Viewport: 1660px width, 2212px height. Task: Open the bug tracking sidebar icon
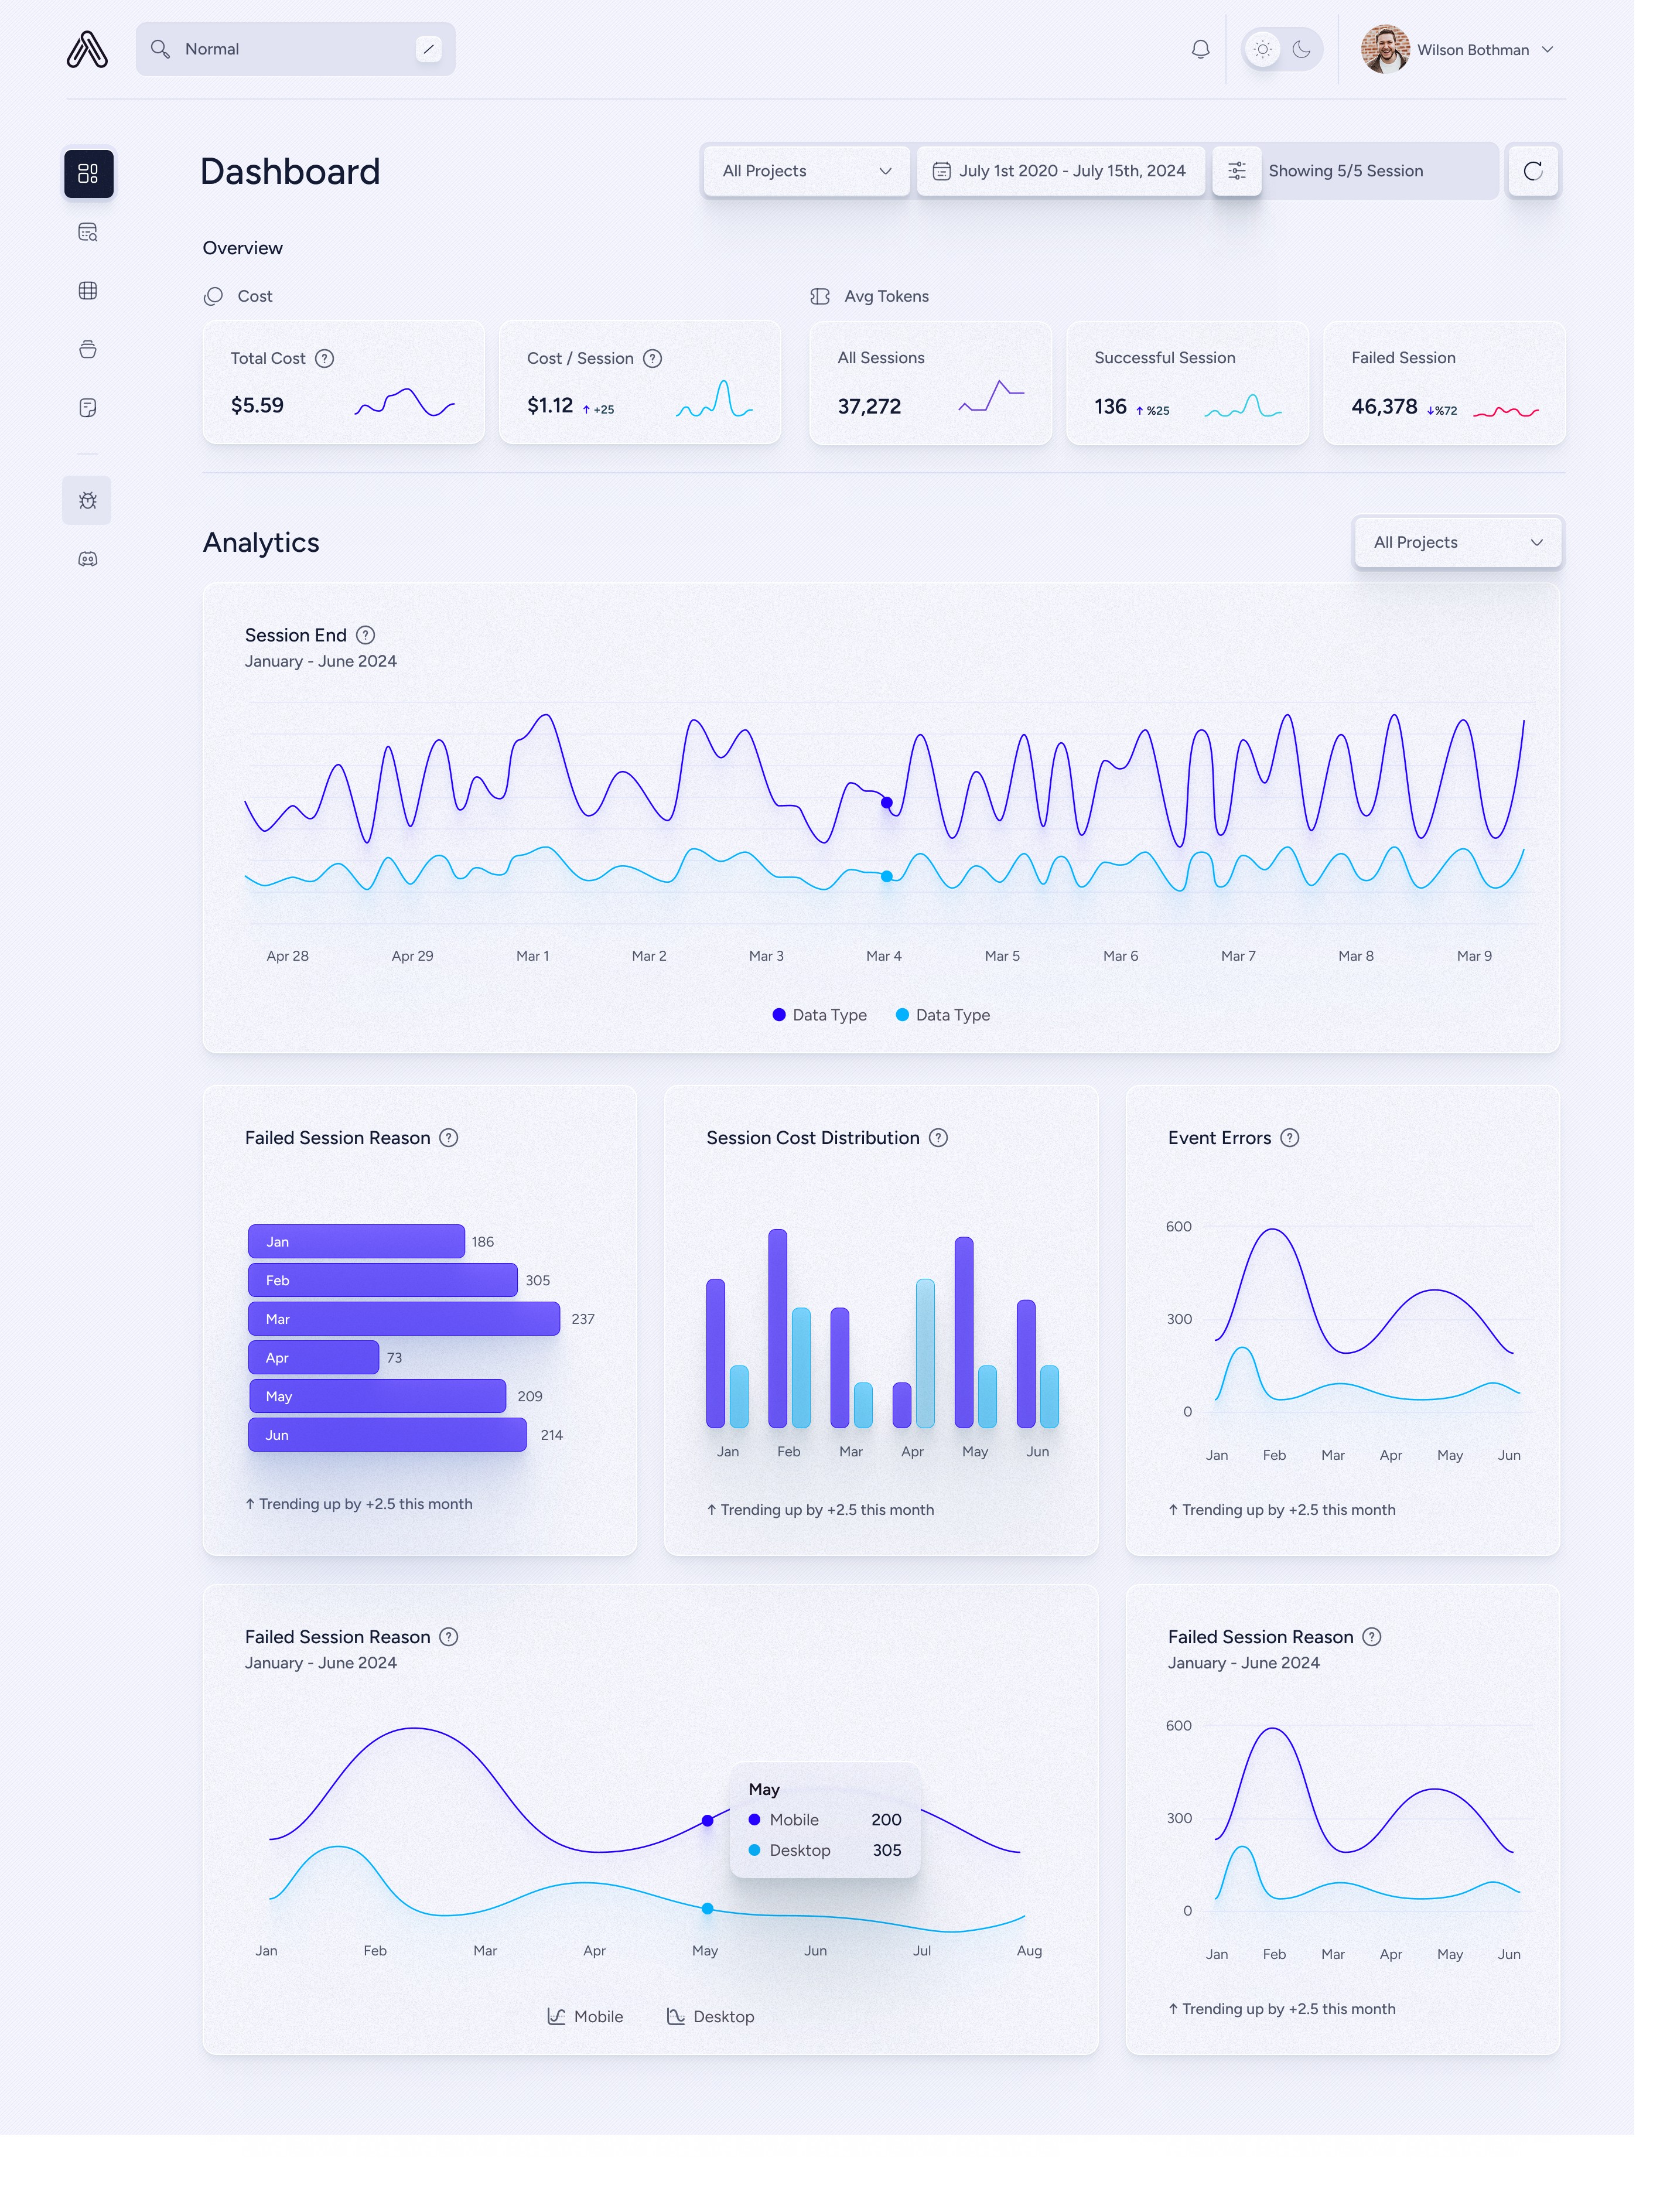point(87,500)
